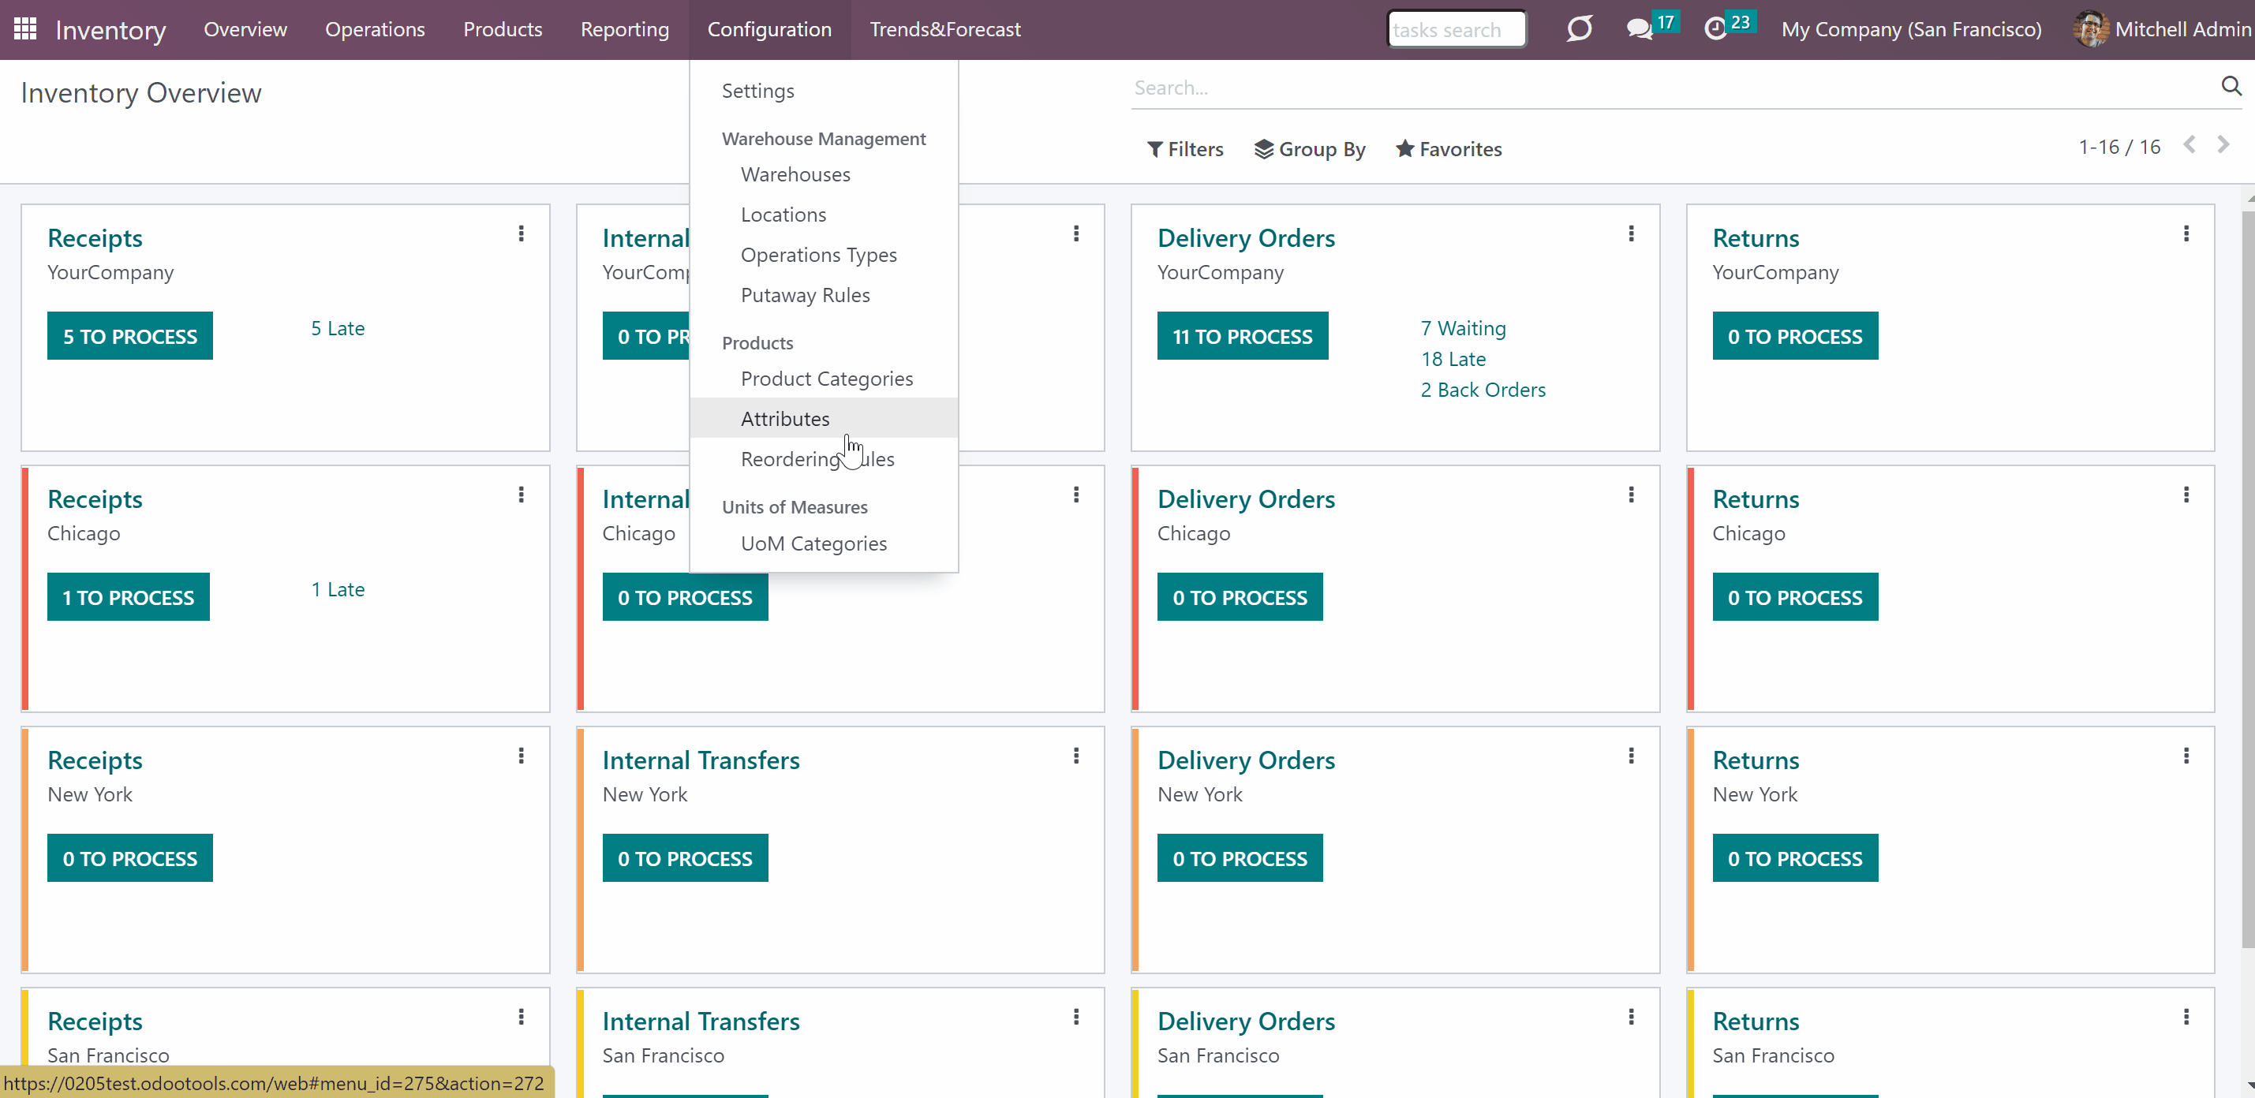Open kebab menu on Delivery Orders New York card
The width and height of the screenshot is (2255, 1098).
[1631, 756]
